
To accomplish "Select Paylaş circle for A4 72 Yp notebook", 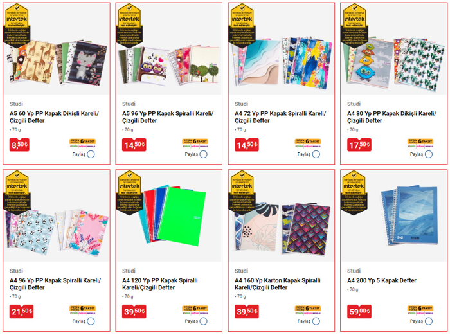I will pyautogui.click(x=316, y=154).
